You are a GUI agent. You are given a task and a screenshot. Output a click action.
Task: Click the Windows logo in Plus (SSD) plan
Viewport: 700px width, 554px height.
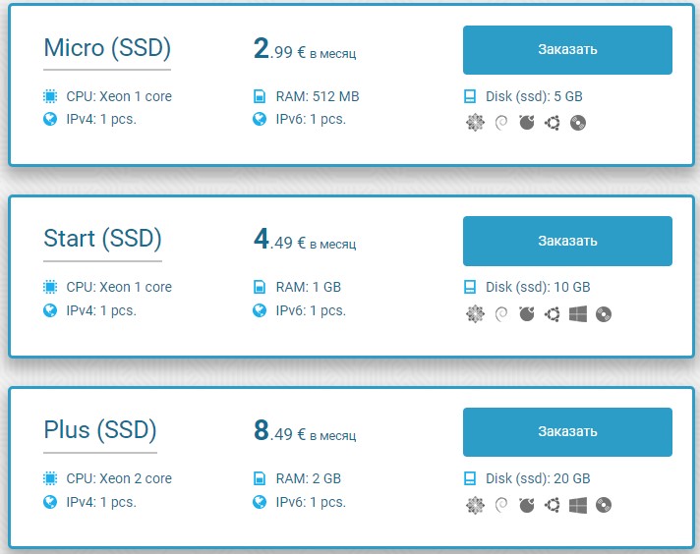[x=578, y=505]
